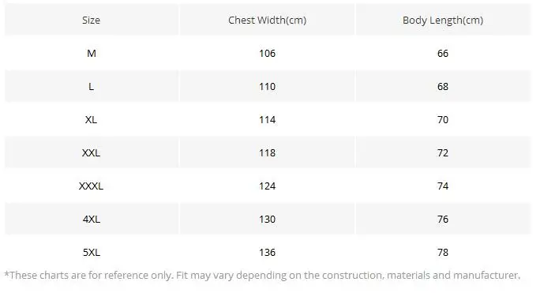The image size is (540, 293).
Task: Select the XXL size cell
Action: point(92,152)
